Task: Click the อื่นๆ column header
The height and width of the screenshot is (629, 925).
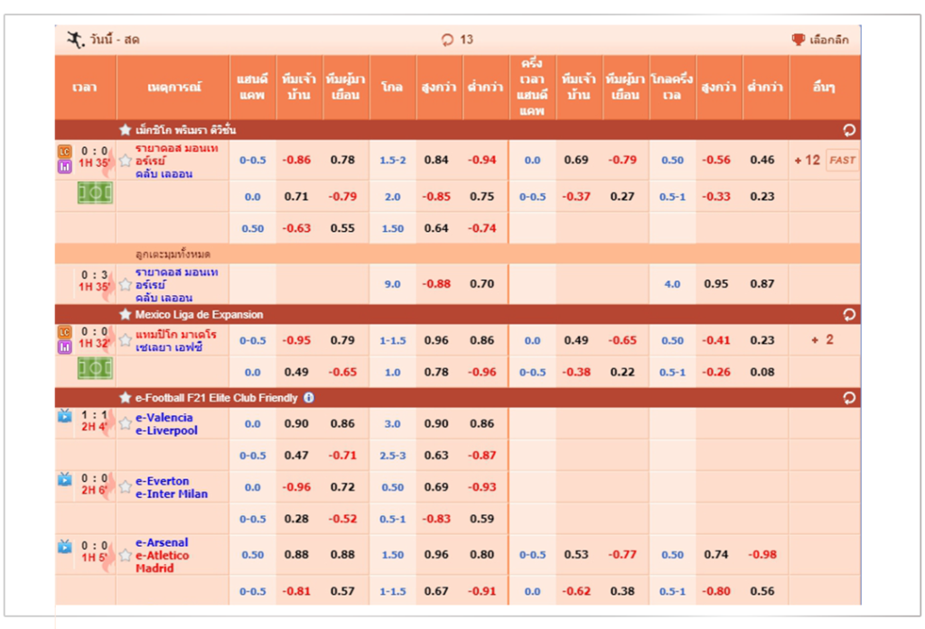Action: click(x=825, y=88)
